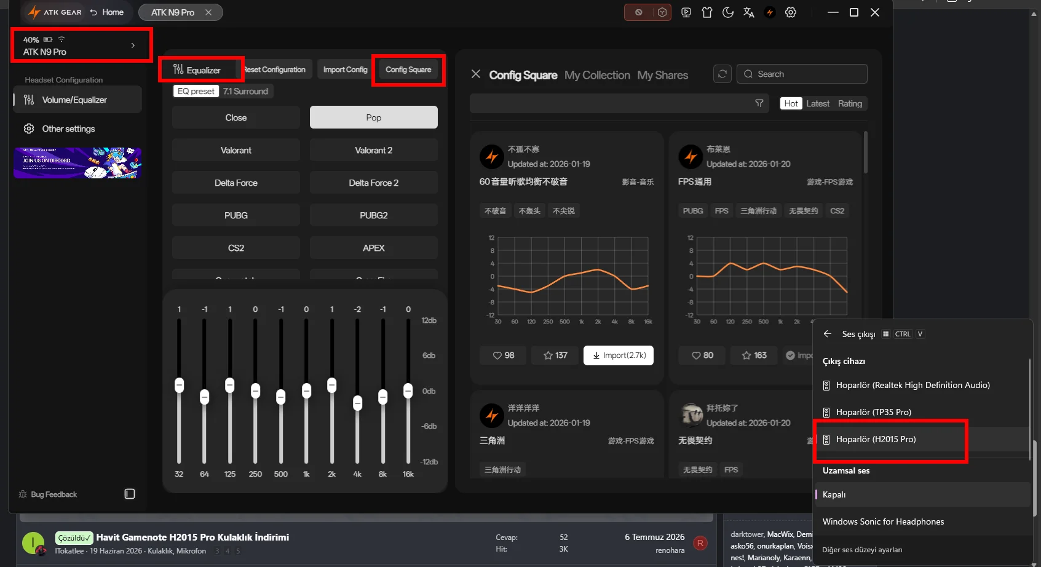The width and height of the screenshot is (1041, 567).
Task: Click Import(2.7k) button
Action: 619,355
